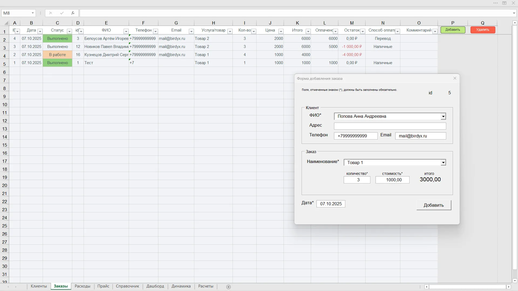Viewport: 518px width, 291px height.
Task: Click the Email field in the form
Action: tap(420, 136)
